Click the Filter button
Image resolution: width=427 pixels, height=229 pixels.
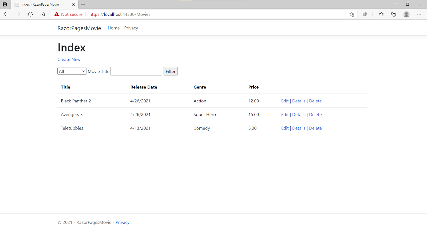click(x=171, y=71)
